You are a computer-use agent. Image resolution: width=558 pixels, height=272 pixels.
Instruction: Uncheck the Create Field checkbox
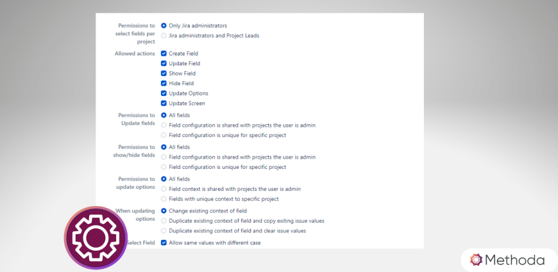point(164,54)
